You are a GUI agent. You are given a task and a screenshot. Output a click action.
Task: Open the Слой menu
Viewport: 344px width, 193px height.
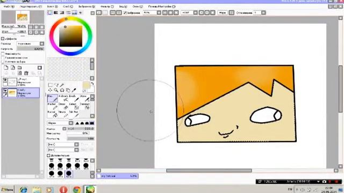(68, 6)
